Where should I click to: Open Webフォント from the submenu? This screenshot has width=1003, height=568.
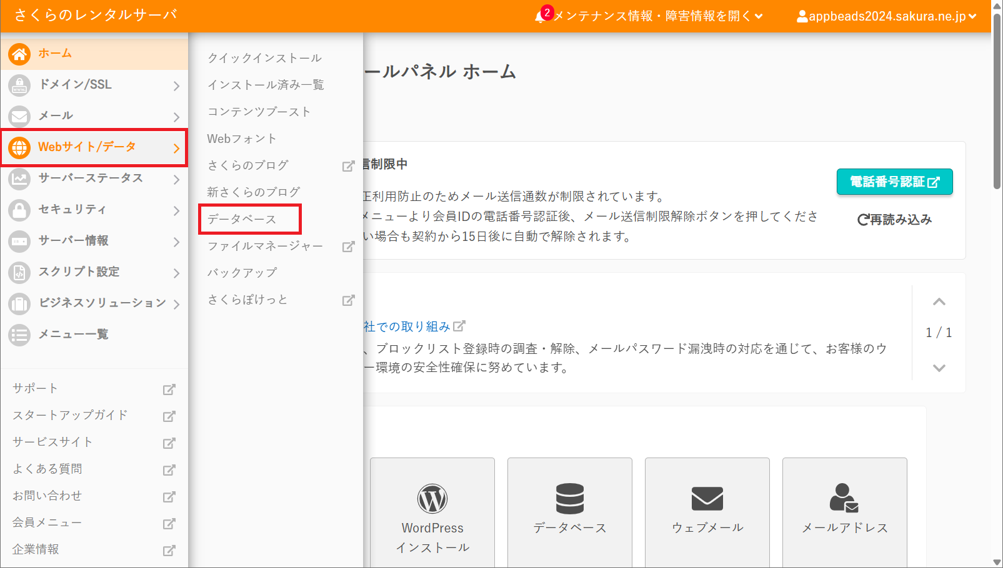tap(242, 139)
